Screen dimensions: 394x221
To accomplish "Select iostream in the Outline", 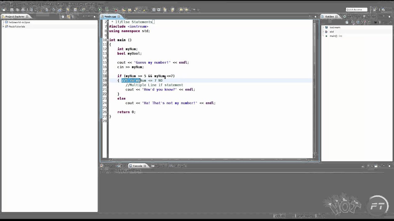I will 335,27.
